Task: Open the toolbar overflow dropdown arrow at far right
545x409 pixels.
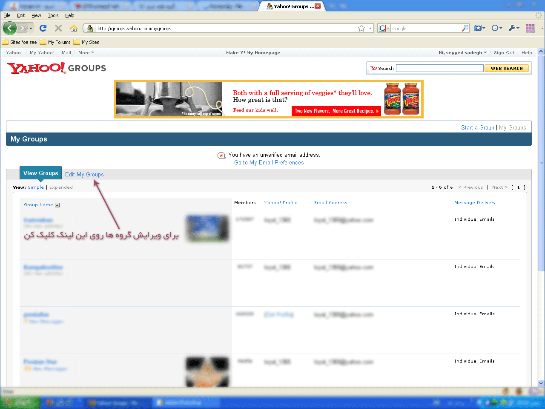Action: coord(542,29)
